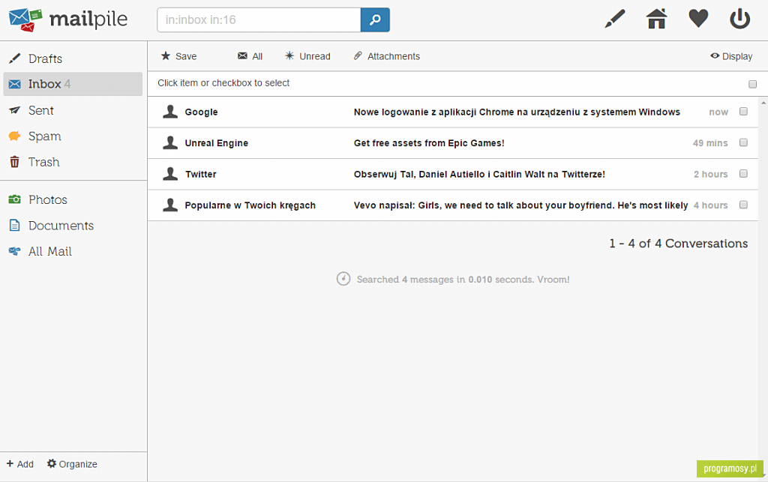Click sender name 'Google'
This screenshot has width=768, height=482.
tap(201, 112)
